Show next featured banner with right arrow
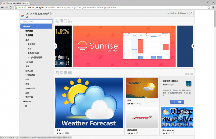Screen dimensions: 216x139 [x=193, y=46]
